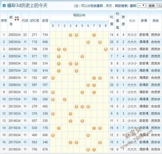The image size is (162, 154).
Task: Click the 和值尾 column header
Action: click(x=117, y=21)
